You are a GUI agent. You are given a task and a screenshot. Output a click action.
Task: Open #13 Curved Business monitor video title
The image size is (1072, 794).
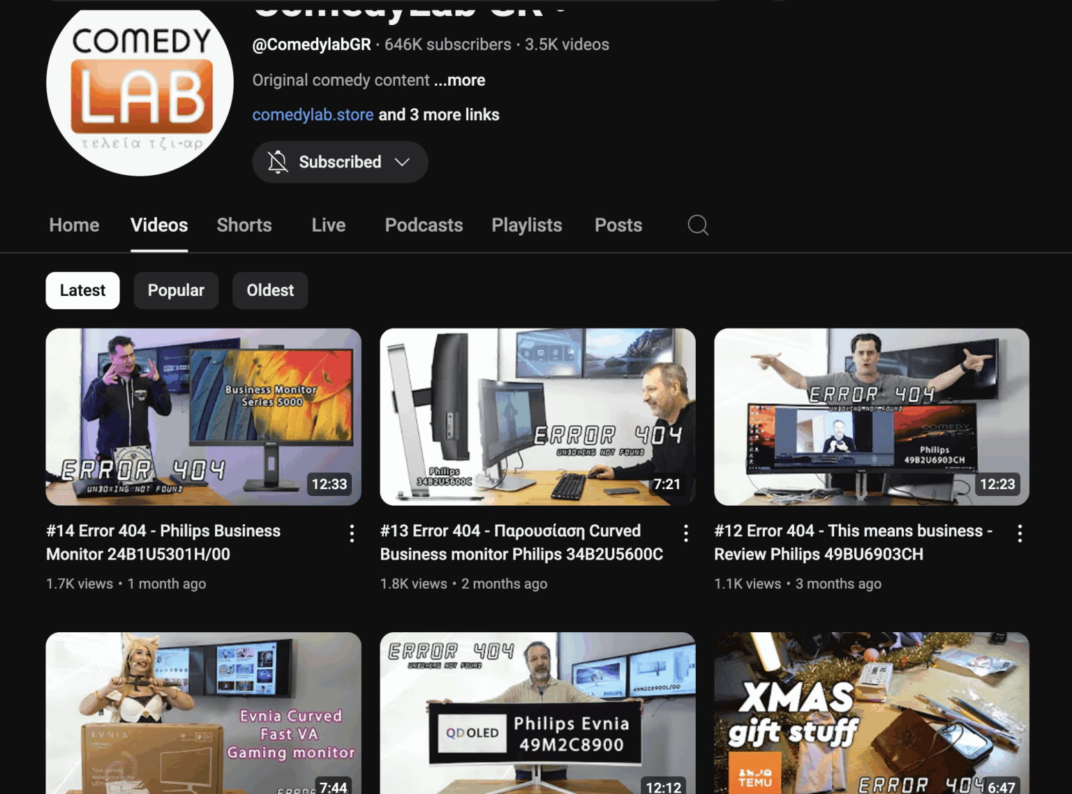coord(521,542)
